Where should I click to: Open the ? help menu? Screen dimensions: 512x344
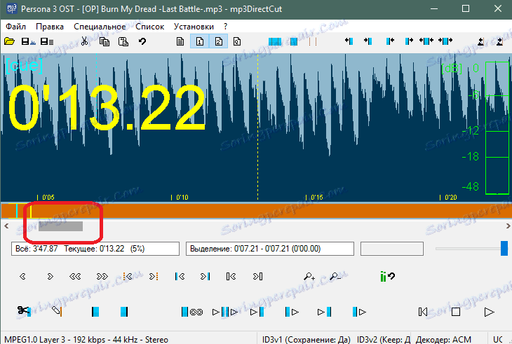coord(225,27)
